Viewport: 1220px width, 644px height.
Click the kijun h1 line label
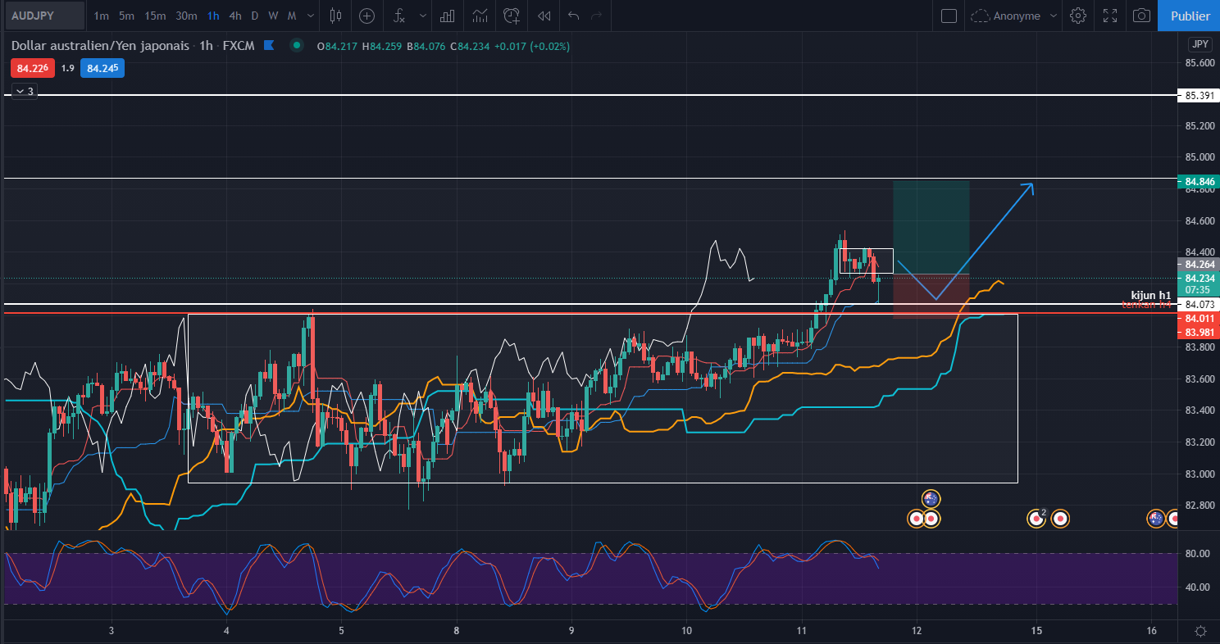(1150, 295)
